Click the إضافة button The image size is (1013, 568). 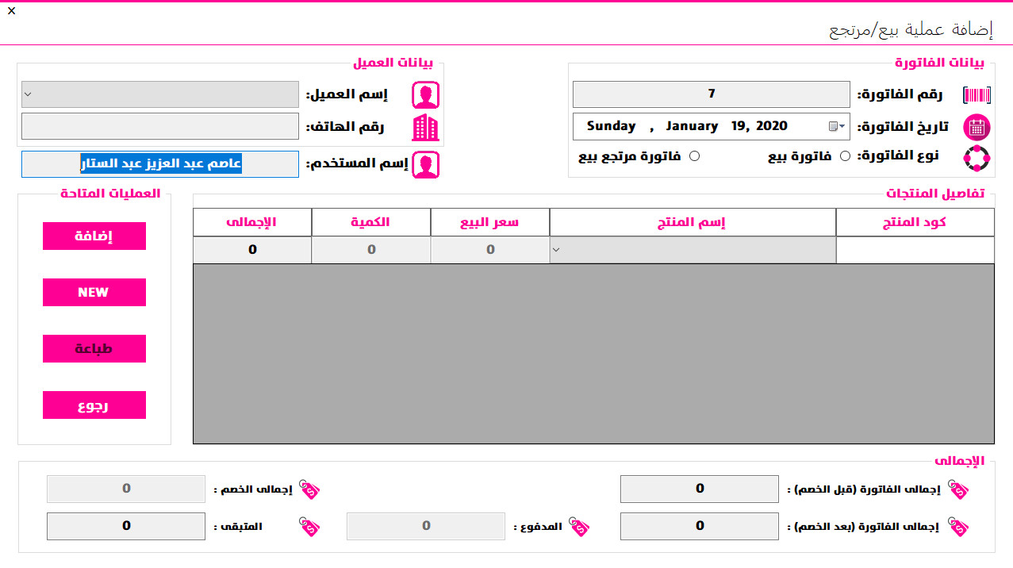94,236
